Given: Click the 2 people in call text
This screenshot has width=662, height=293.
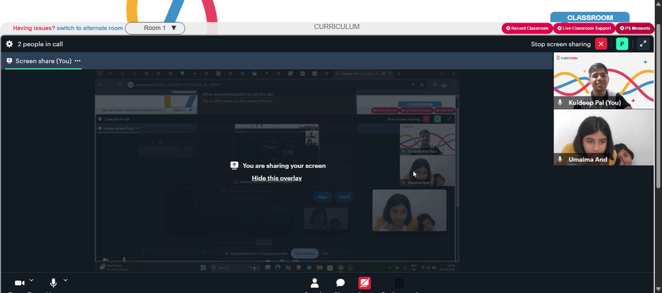Looking at the screenshot, I should pos(40,44).
